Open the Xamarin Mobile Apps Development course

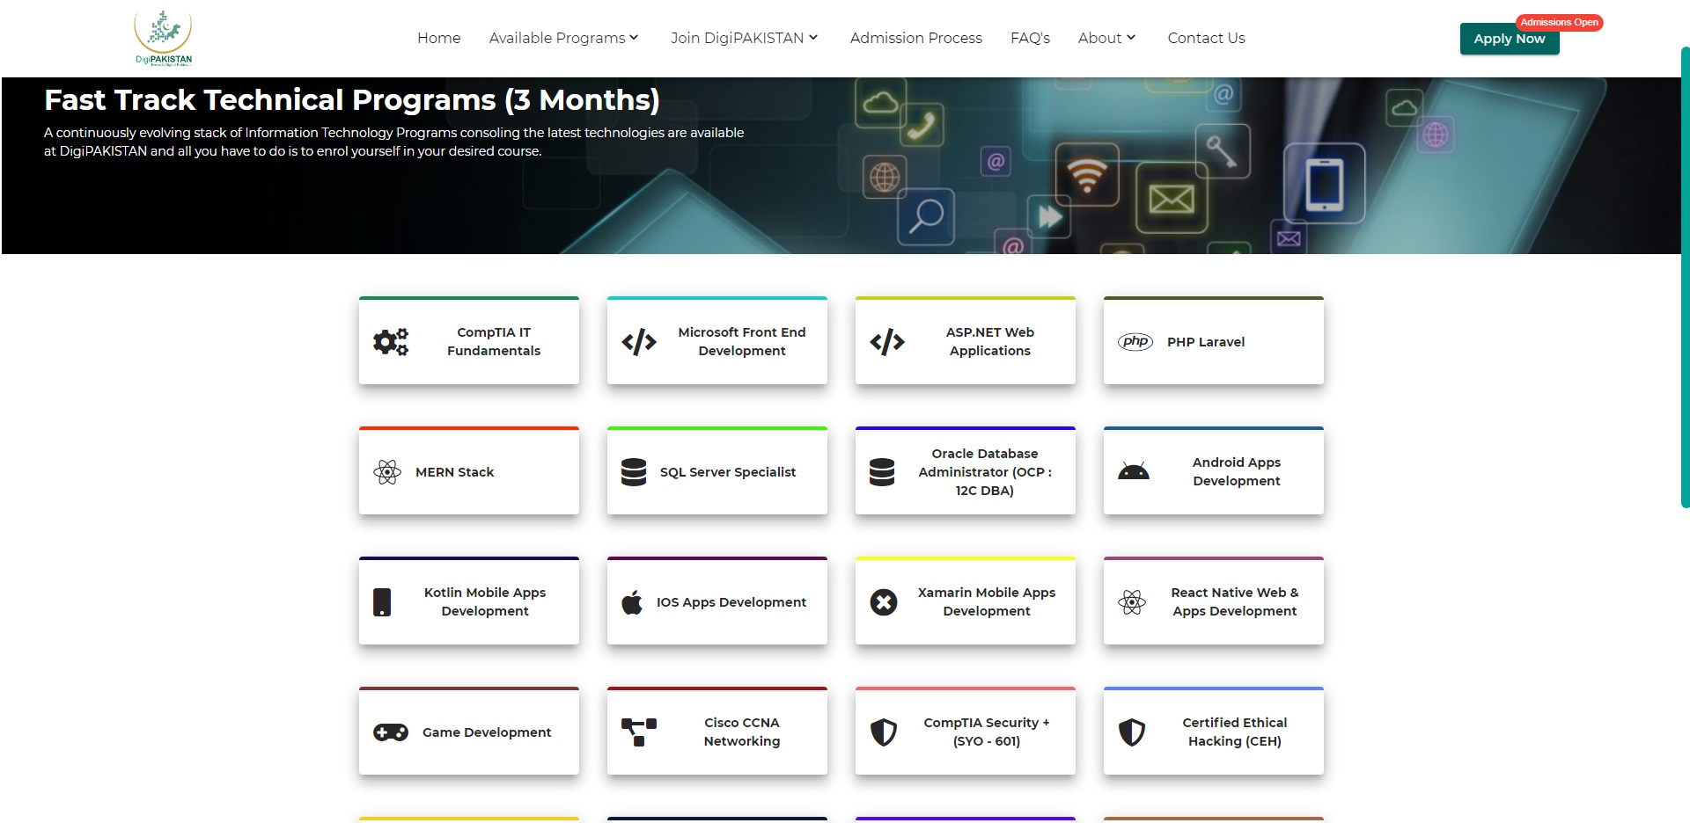coord(966,601)
